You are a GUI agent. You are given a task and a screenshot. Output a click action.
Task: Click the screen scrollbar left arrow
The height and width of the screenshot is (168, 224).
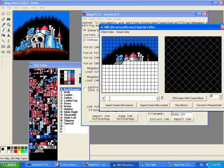point(103,98)
